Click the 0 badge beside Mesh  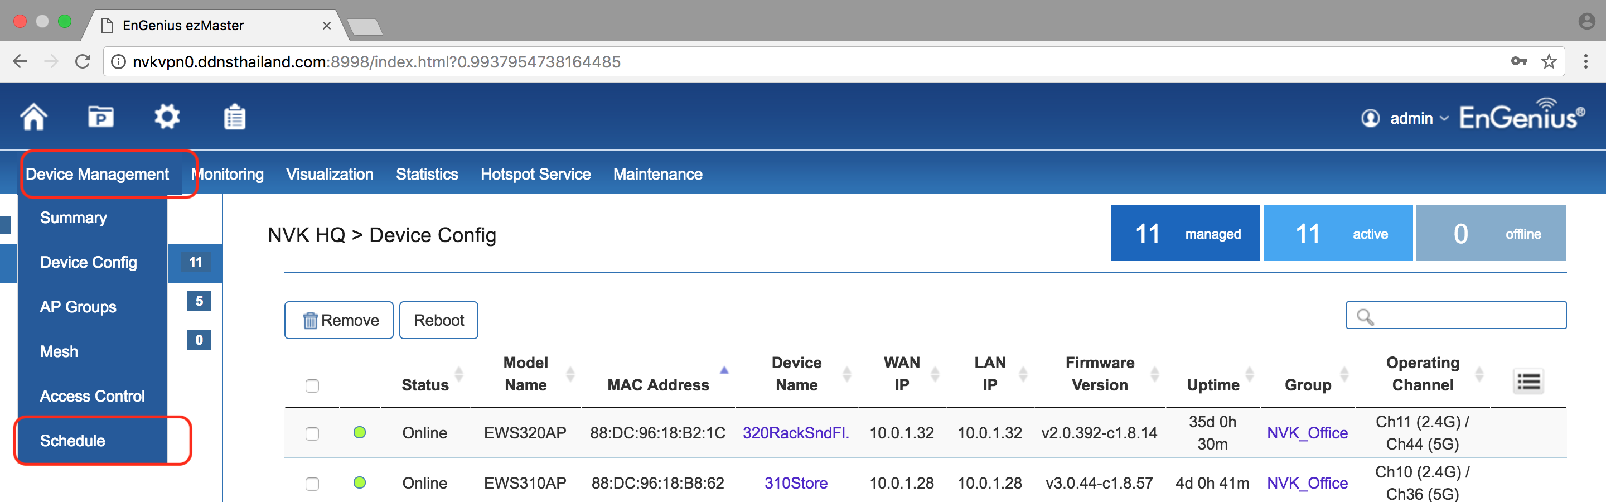199,340
